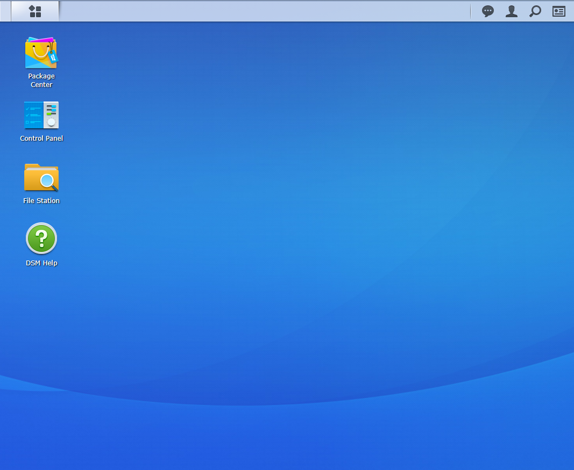Launch File Station folder icon
The height and width of the screenshot is (470, 574).
coord(41,177)
